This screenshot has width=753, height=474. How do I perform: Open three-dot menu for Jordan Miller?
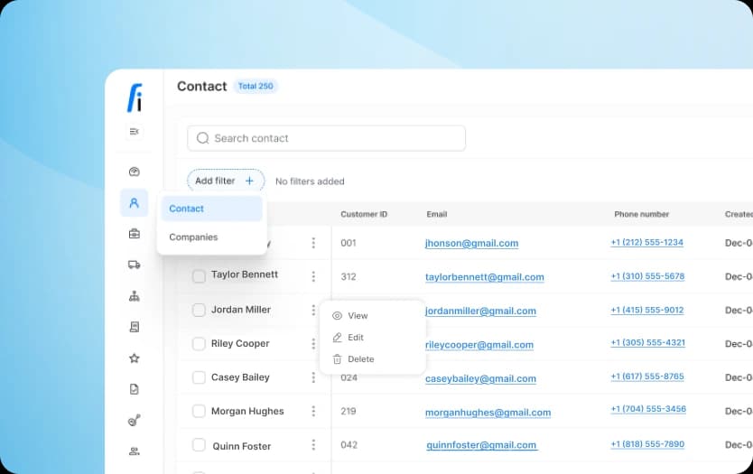(313, 311)
